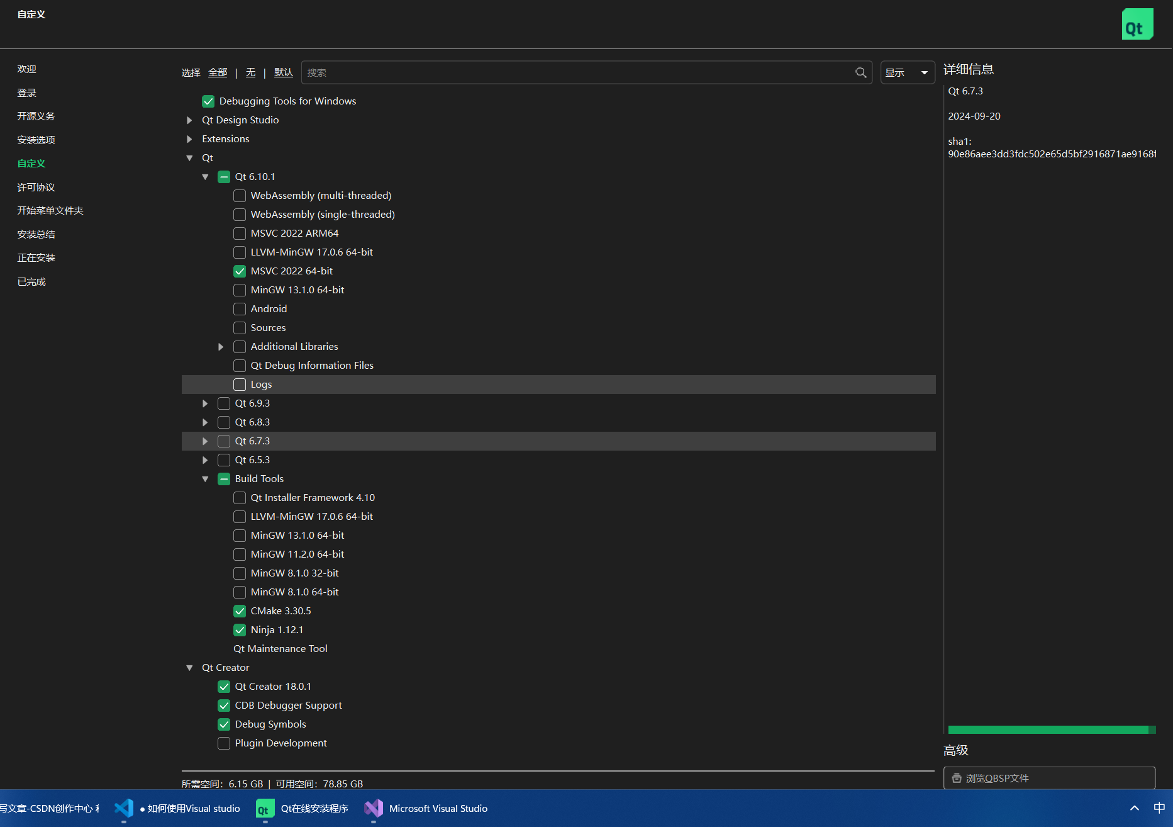Expand the Qt 6.8.3 node
This screenshot has width=1173, height=827.
point(205,422)
